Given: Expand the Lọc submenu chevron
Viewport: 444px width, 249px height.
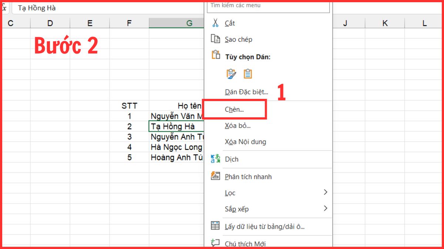Looking at the screenshot, I should pos(326,193).
